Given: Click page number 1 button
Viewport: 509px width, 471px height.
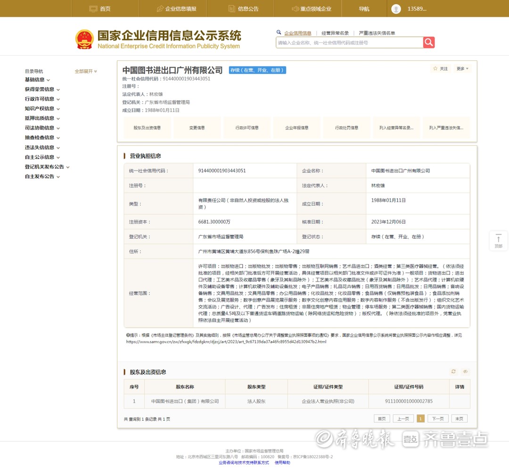Looking at the screenshot, I should coord(420,419).
